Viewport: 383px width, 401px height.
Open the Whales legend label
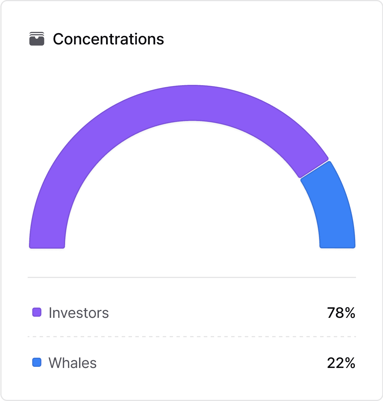point(73,363)
